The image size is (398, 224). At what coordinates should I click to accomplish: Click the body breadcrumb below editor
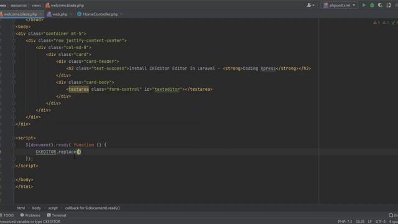(x=36, y=208)
